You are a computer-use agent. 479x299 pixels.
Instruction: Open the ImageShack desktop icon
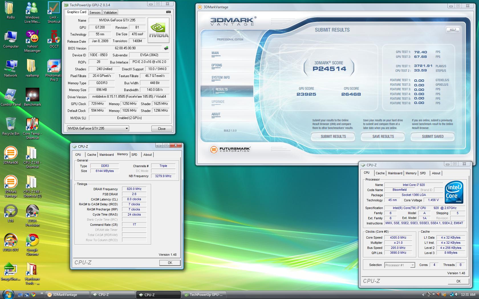pos(11,272)
